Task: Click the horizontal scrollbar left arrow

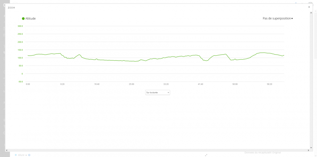Action: tap(7, 150)
